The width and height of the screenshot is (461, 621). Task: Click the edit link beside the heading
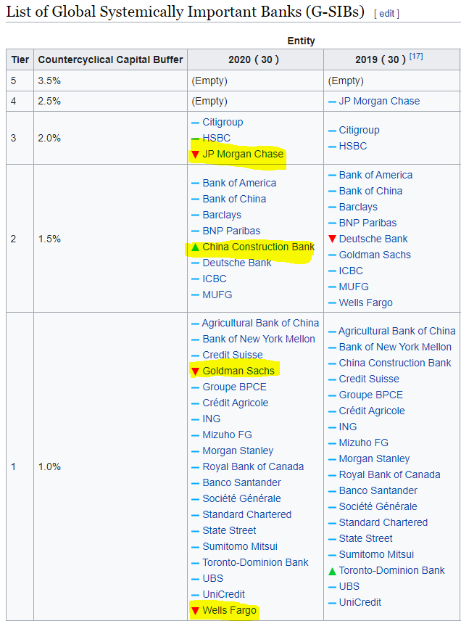point(387,14)
